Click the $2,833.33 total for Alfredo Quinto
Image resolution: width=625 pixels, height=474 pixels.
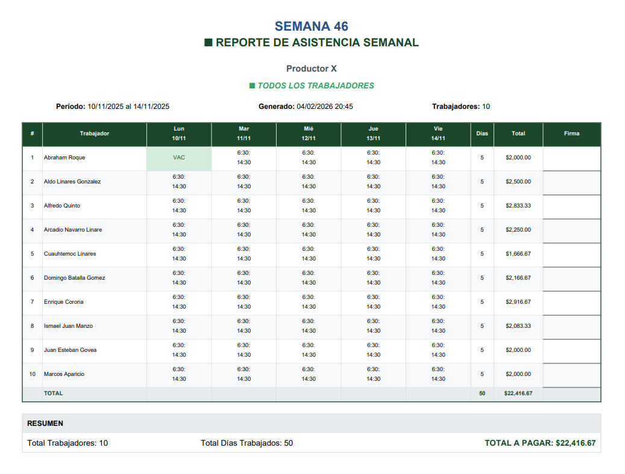point(518,206)
